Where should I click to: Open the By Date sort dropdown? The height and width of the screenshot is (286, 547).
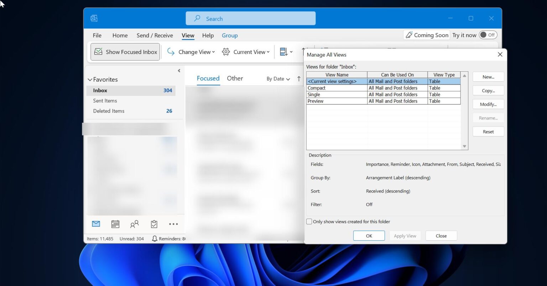(278, 78)
